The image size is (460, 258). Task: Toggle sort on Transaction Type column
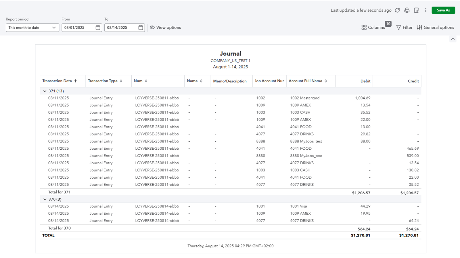pos(121,81)
